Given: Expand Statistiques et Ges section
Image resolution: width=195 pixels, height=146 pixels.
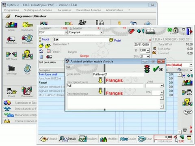Looking at the screenshot, I should point(20,103).
